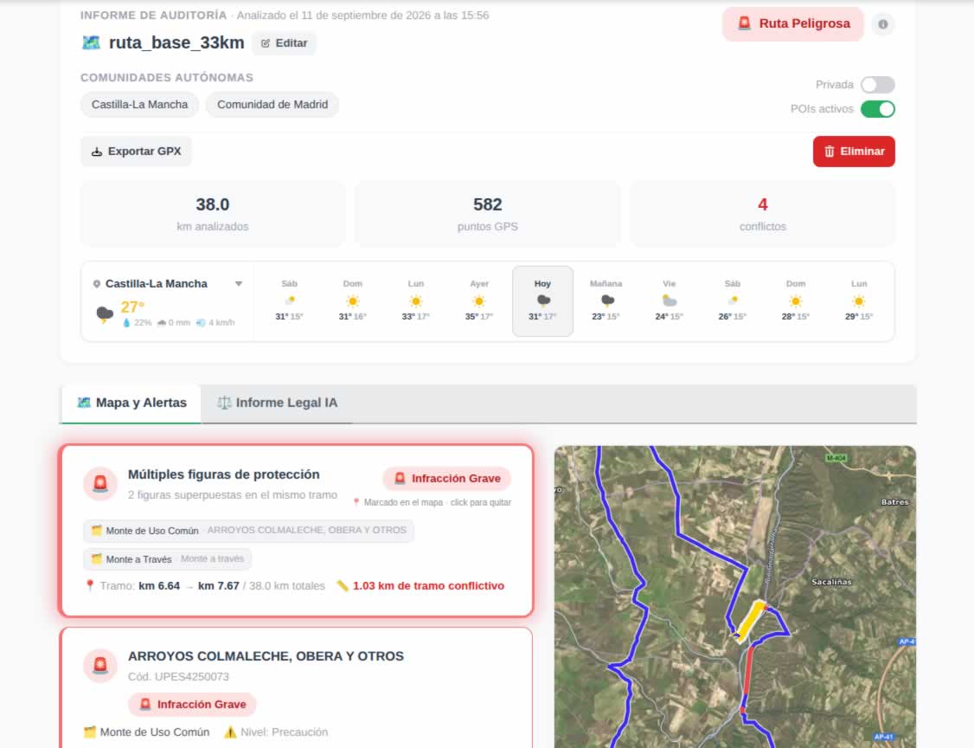Expand the Castilla-La Mancha weather region dropdown
This screenshot has width=974, height=748.
point(239,284)
